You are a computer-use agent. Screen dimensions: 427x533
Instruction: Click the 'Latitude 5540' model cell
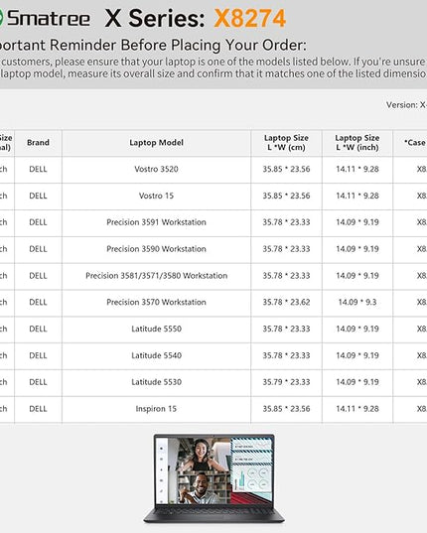(156, 355)
